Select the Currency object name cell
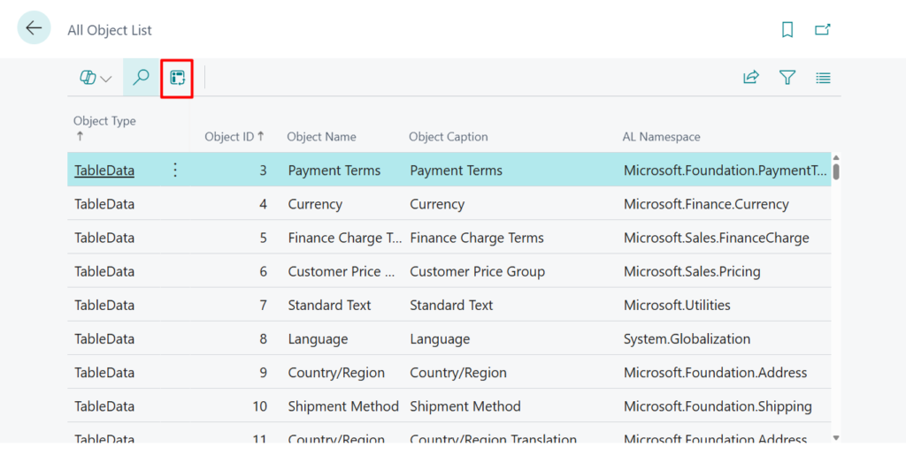The width and height of the screenshot is (906, 462). 315,204
